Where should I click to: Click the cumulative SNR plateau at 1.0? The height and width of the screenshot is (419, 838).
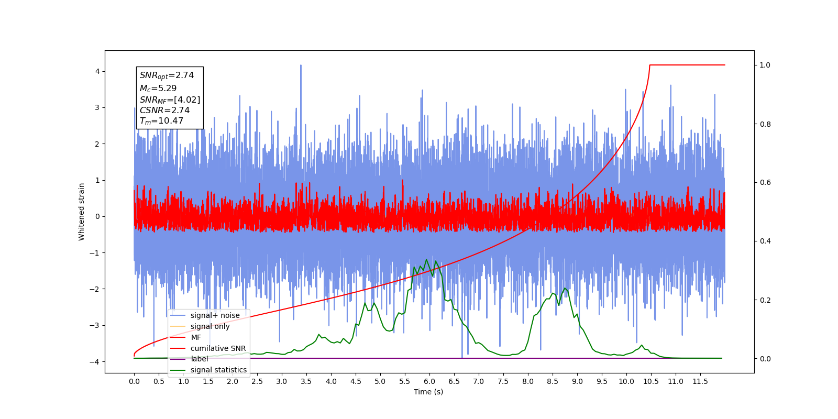tap(687, 65)
